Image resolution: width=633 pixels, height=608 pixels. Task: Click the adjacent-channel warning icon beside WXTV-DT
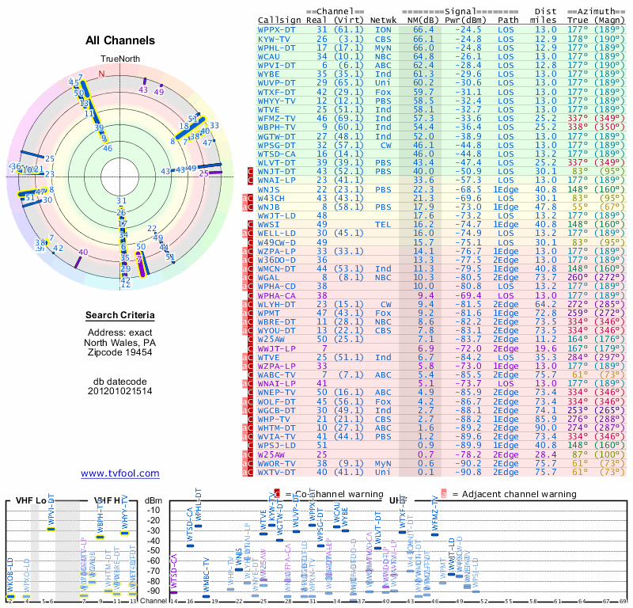tap(244, 472)
